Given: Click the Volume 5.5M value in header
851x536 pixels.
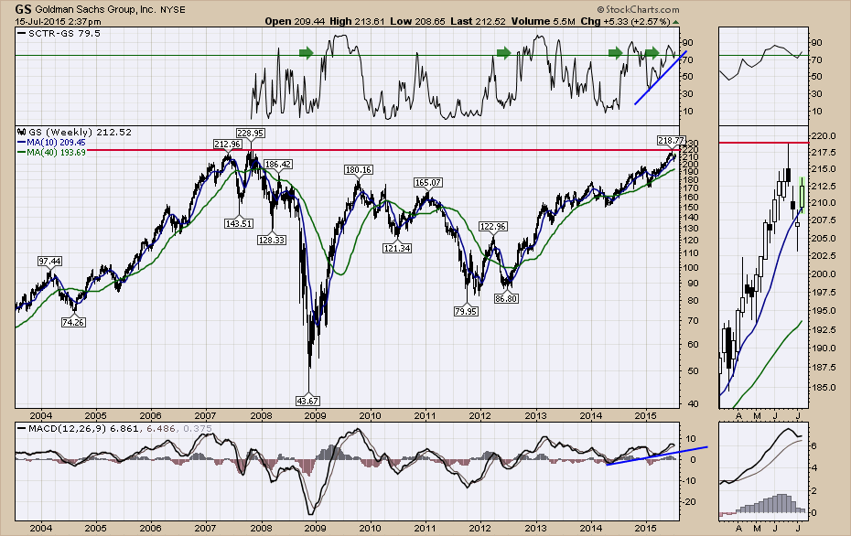Looking at the screenshot, I should (543, 22).
